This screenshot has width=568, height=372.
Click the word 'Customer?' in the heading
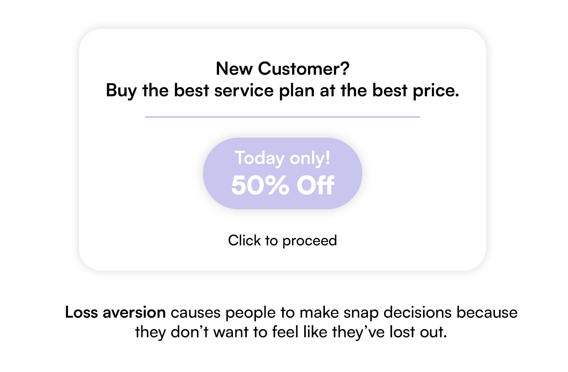pyautogui.click(x=304, y=68)
